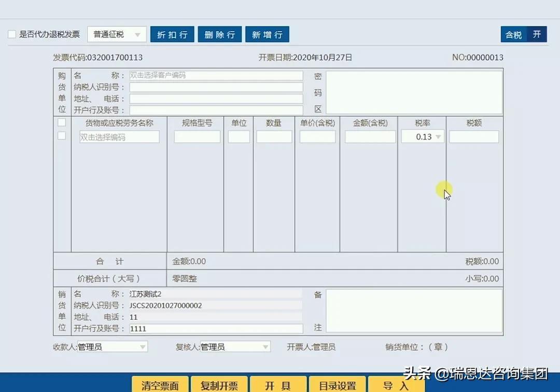This screenshot has height=392, width=560.
Task: Click the 开具 button
Action: (278, 385)
